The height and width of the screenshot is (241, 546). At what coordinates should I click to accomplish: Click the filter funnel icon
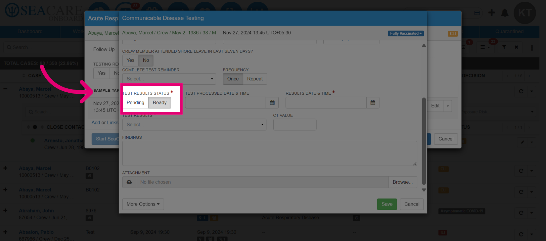click(x=504, y=47)
